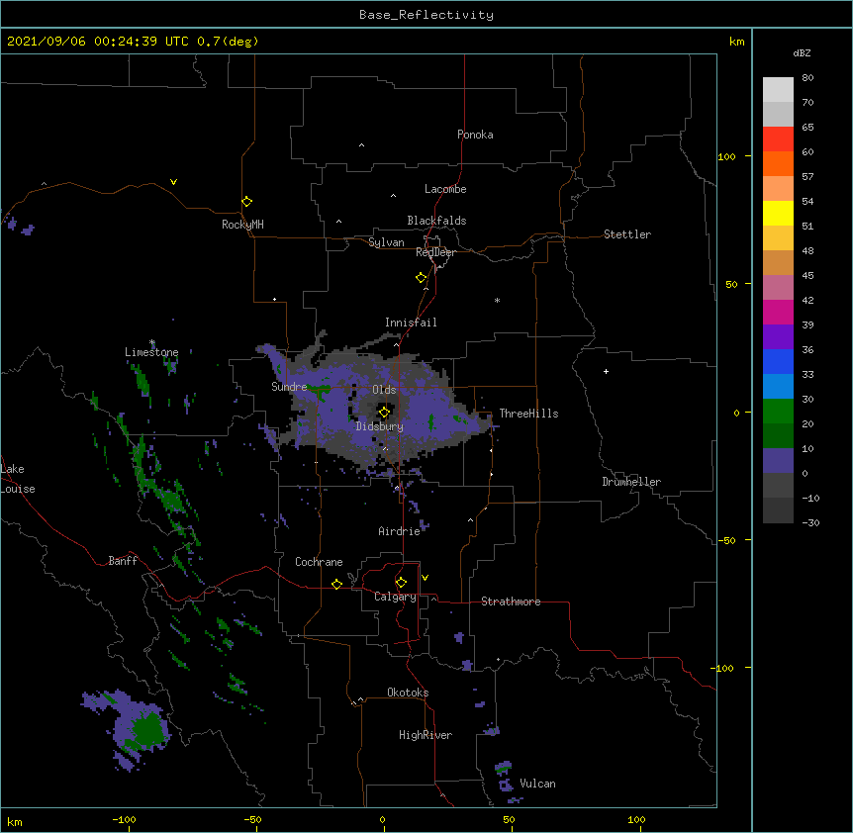This screenshot has width=853, height=833.
Task: Click the Lacombe city label
Action: click(x=445, y=189)
